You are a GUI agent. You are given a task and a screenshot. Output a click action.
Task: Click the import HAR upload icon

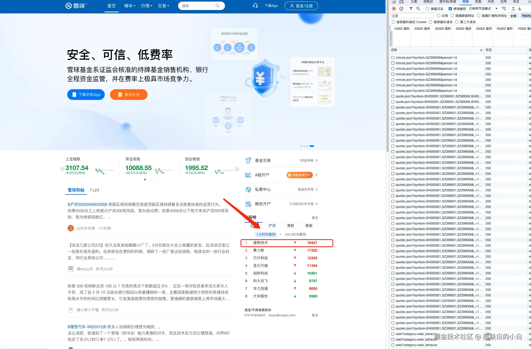(513, 9)
